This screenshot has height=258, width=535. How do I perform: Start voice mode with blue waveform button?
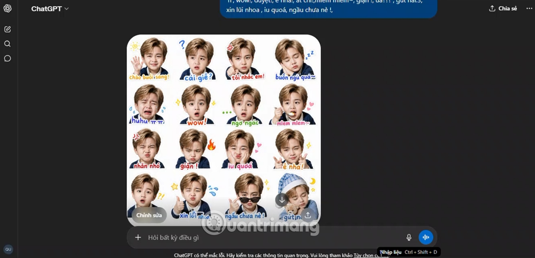pos(426,237)
